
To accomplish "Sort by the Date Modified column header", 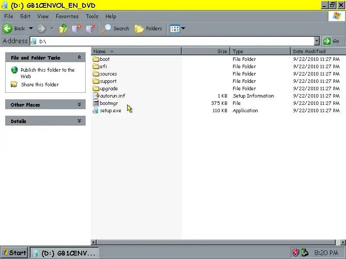I will coord(318,51).
